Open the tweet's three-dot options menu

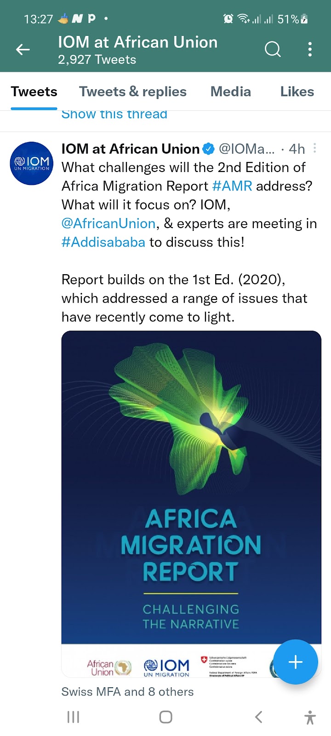[315, 148]
